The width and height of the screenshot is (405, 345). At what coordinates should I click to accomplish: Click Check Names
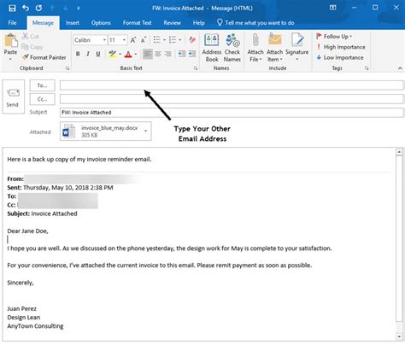232,48
